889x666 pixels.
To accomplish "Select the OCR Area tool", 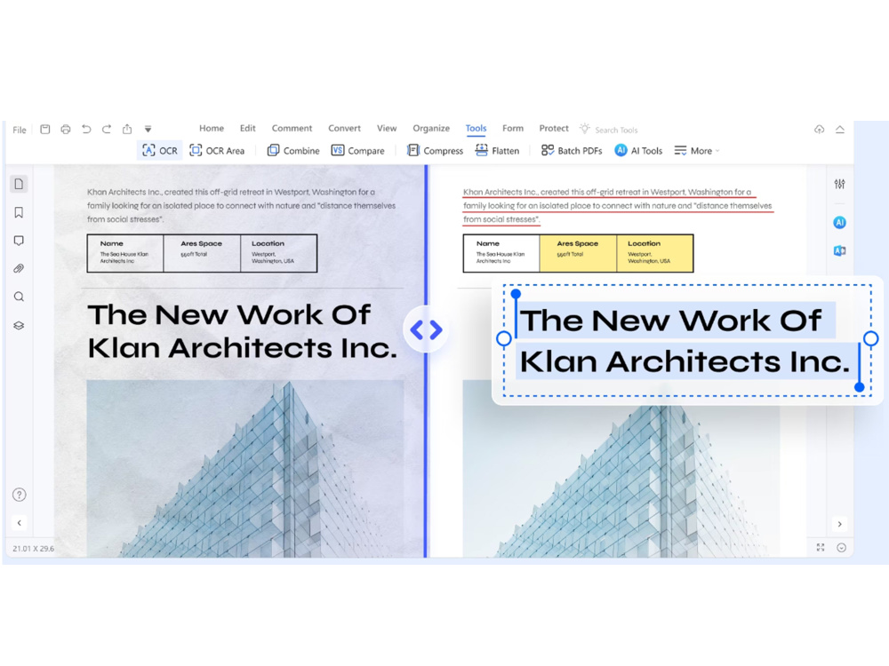I will tap(217, 151).
